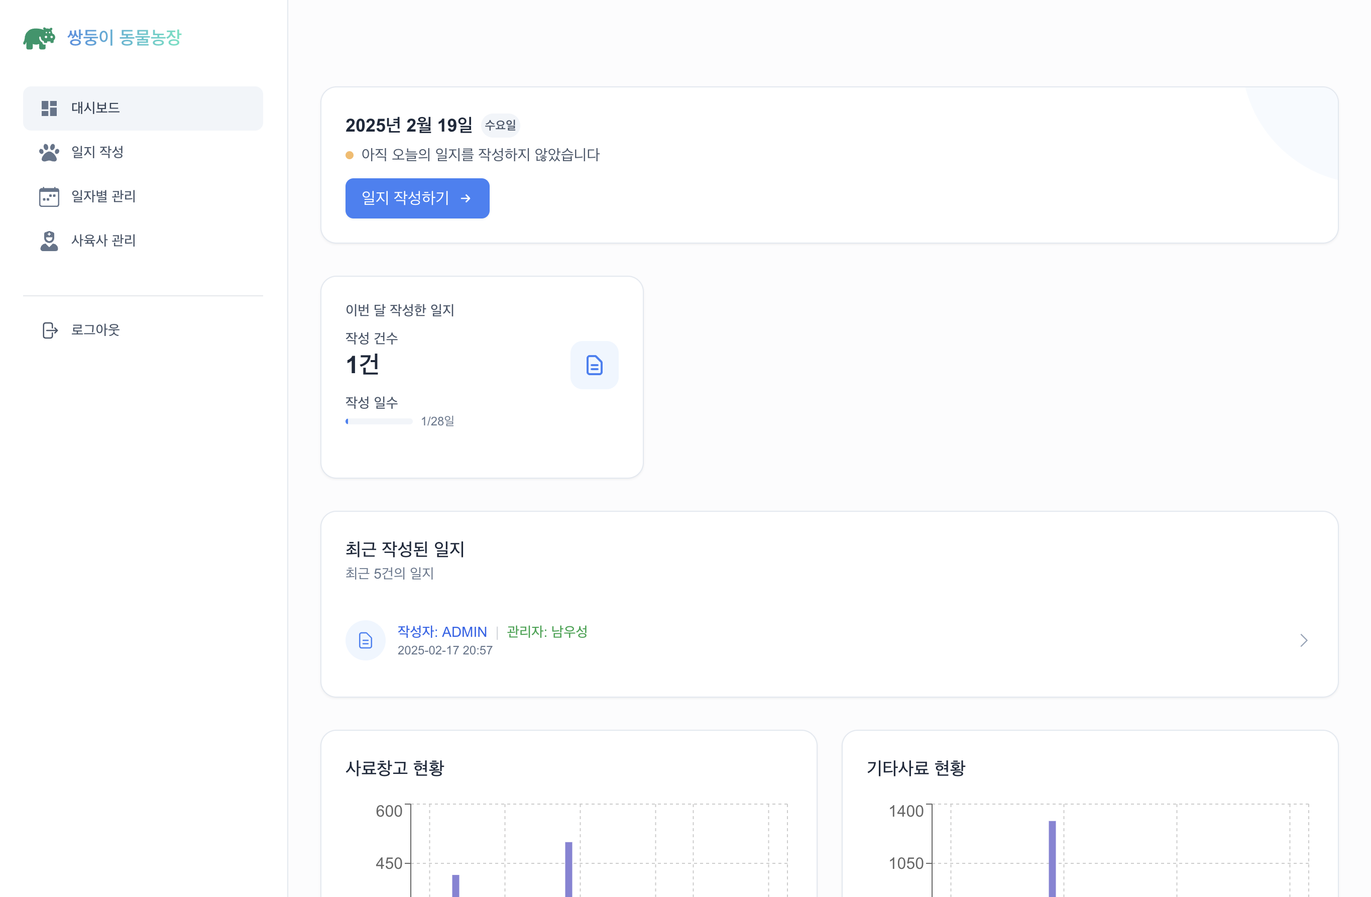Click the document icon beside the ADMIN log entry
This screenshot has width=1371, height=897.
coord(365,640)
